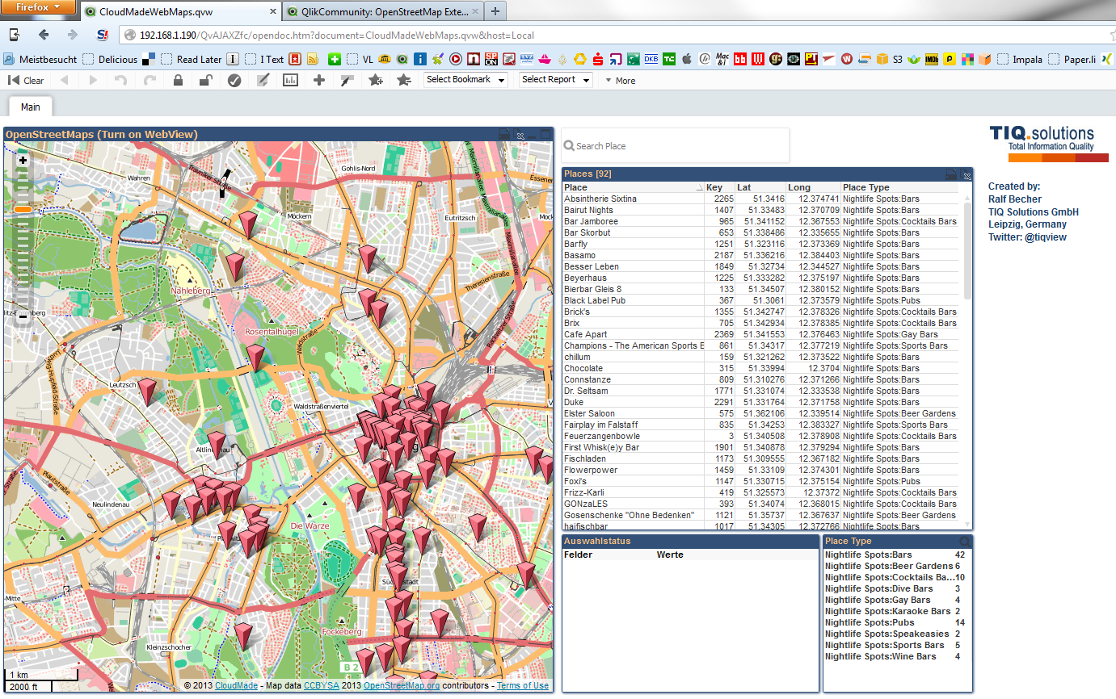Open the Select Report dropdown
1116x699 pixels.
(x=555, y=80)
